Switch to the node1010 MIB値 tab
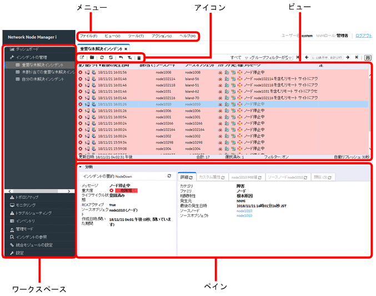The height and width of the screenshot is (296, 376). click(247, 177)
